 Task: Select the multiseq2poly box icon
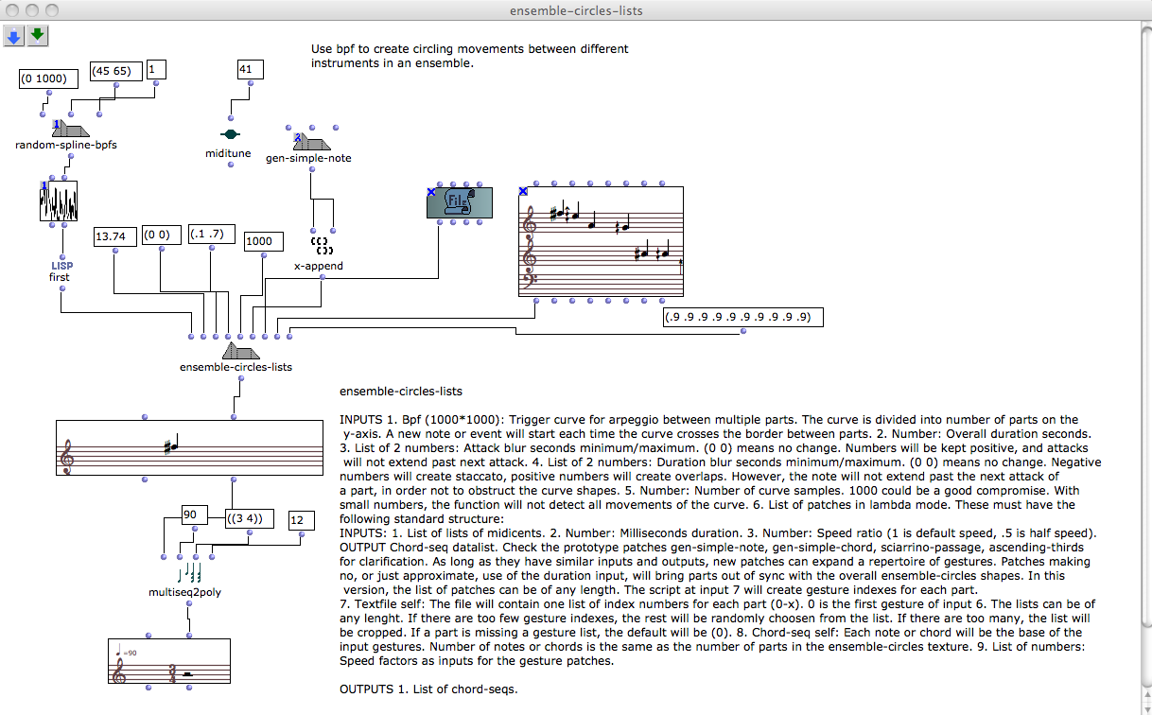191,573
